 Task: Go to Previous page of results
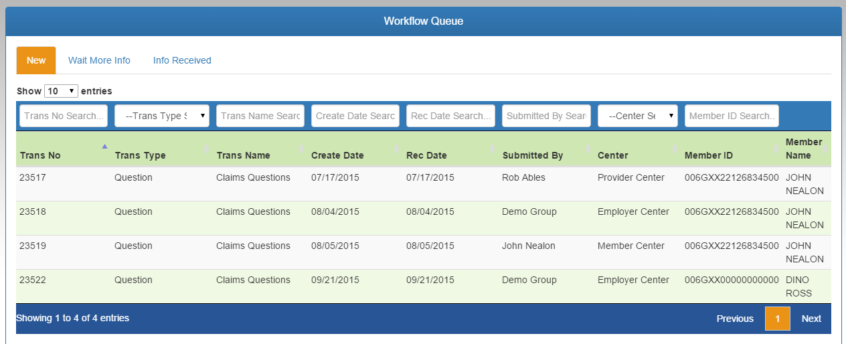click(x=735, y=319)
